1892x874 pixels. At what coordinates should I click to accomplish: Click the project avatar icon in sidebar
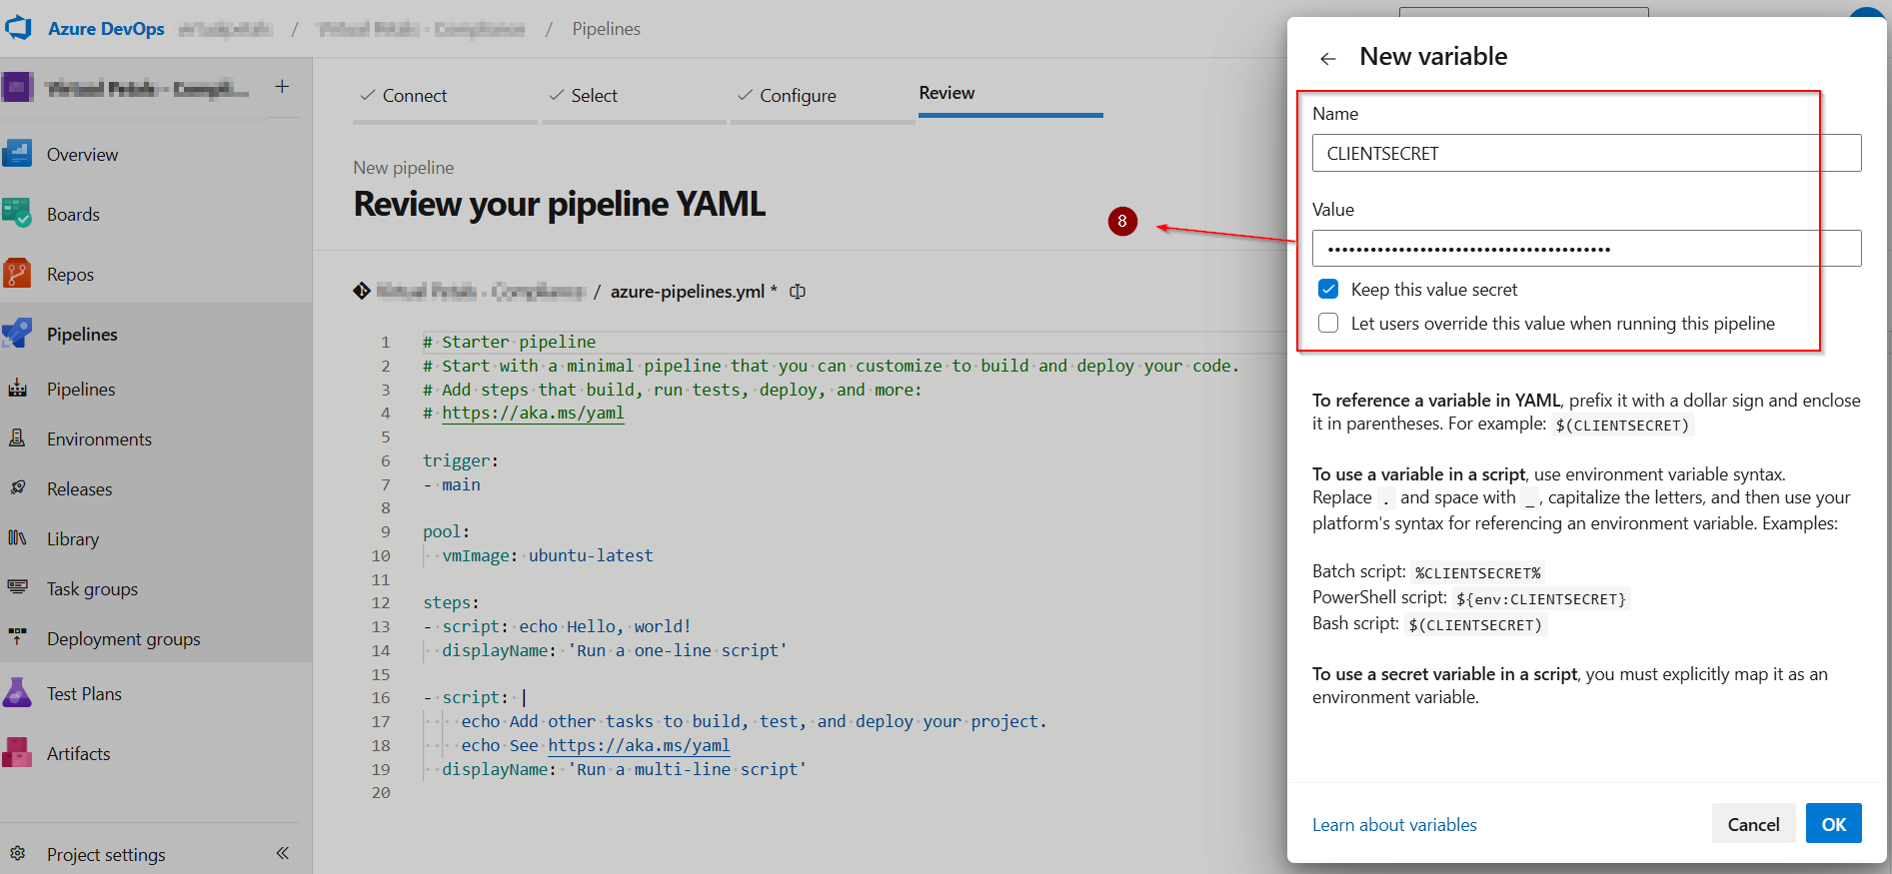click(18, 88)
